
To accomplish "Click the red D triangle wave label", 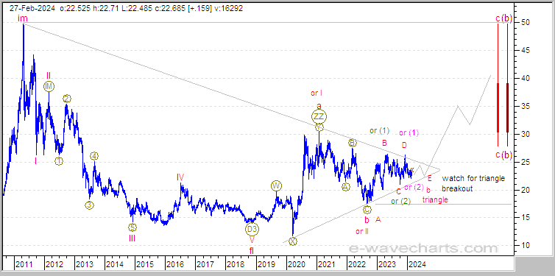I will 404,145.
